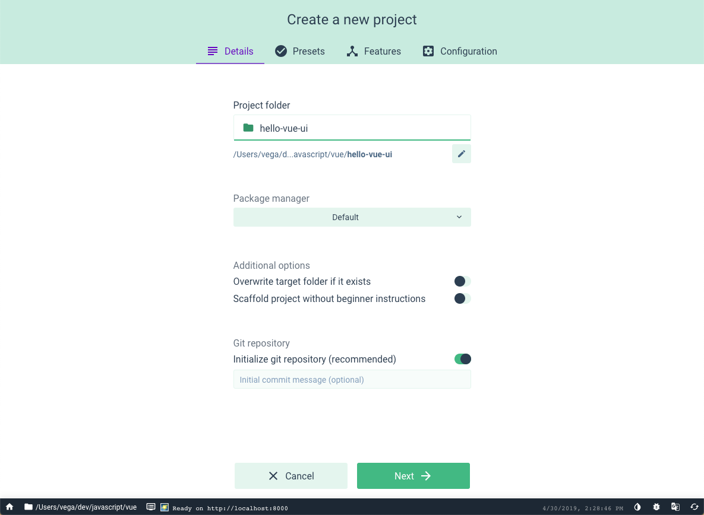Image resolution: width=704 pixels, height=515 pixels.
Task: Click the refresh icon in status bar
Action: [694, 507]
